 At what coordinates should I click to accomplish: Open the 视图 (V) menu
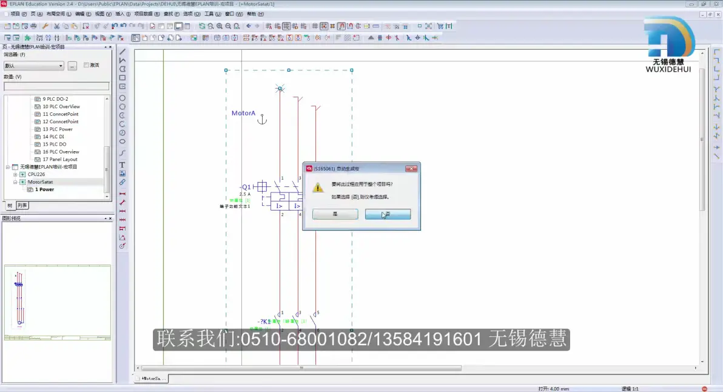103,14
